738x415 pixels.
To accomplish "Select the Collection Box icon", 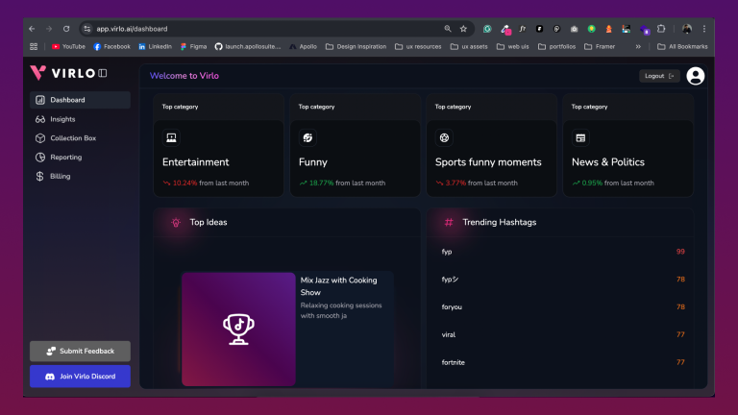I will 39,138.
